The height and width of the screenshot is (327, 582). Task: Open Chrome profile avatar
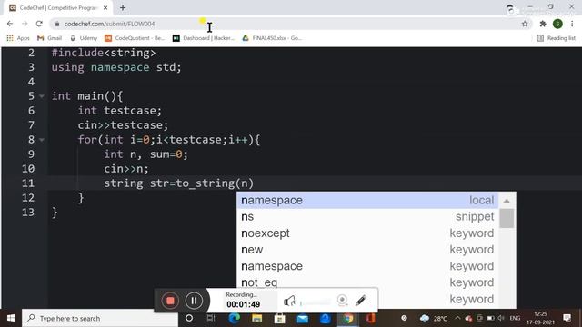point(557,24)
